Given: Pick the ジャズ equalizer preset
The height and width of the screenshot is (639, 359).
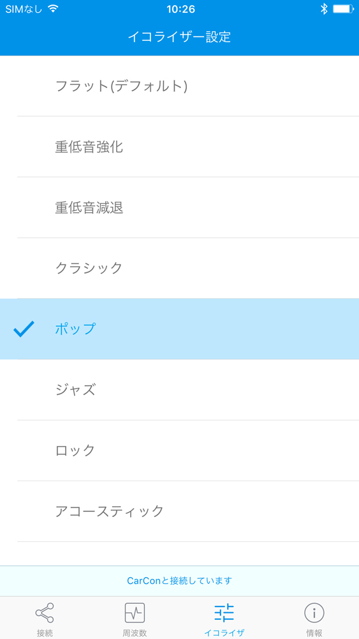Looking at the screenshot, I should (x=179, y=390).
